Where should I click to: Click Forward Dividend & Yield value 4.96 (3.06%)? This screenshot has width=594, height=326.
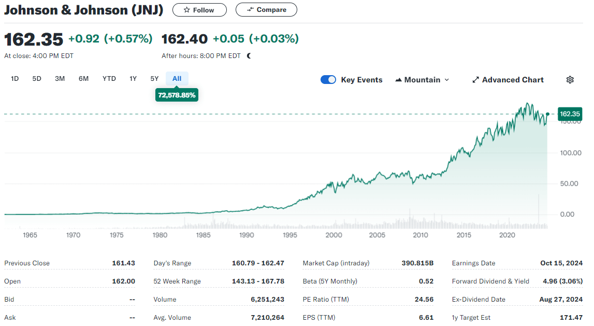(562, 281)
